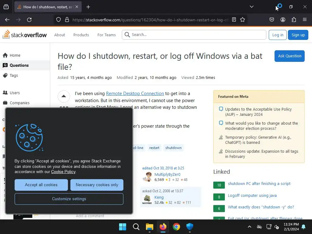The image size is (312, 234).
Task: Open MultiplyByZer0 user profile link
Action: (x=167, y=175)
